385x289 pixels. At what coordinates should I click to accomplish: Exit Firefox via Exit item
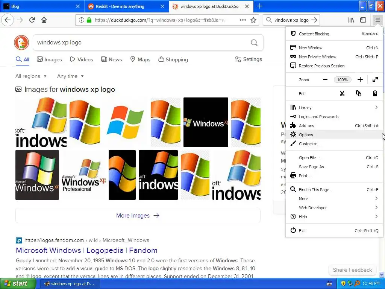click(334, 231)
